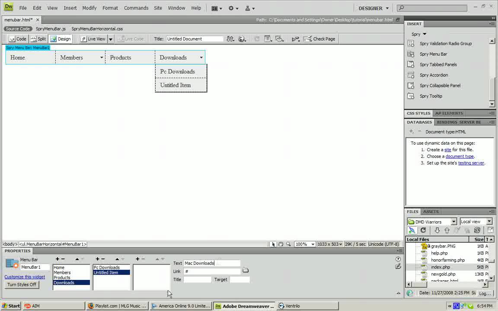Click Pc Downloads submenu item in design view
498x311 pixels.
(178, 71)
